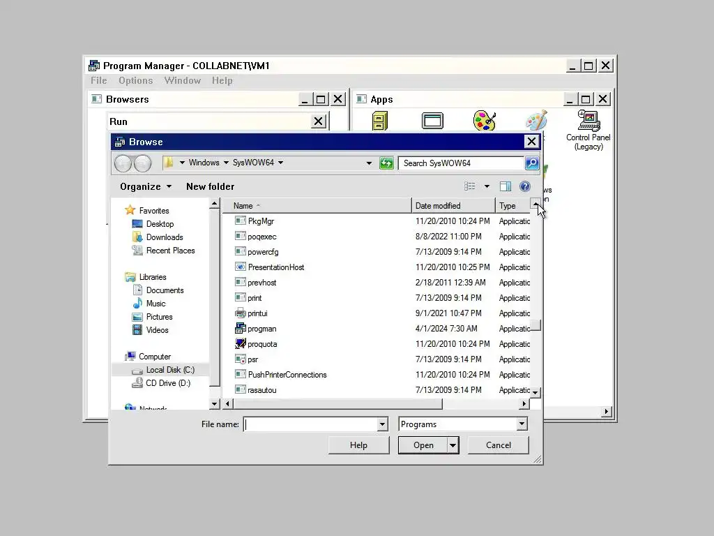Select the poqexec file
This screenshot has width=714, height=536.
pos(255,237)
